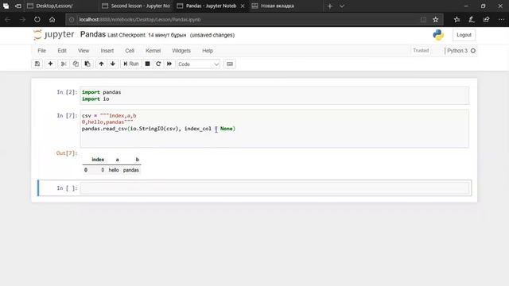Click the Logout button
Screen dimensions: 509x286
point(464,35)
